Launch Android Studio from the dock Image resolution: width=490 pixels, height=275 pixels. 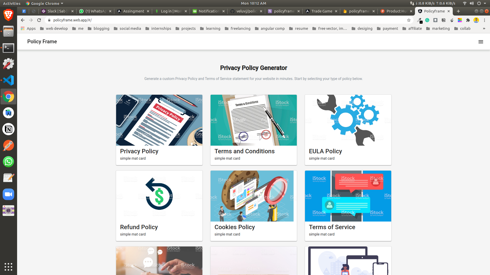click(8, 113)
